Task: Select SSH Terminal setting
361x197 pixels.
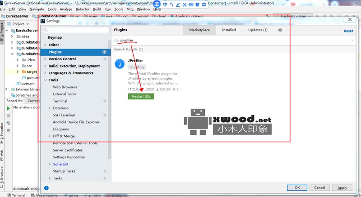Action: (64, 115)
